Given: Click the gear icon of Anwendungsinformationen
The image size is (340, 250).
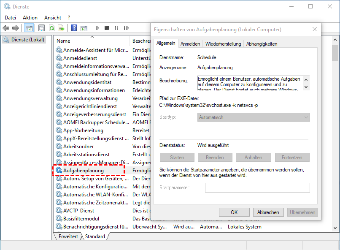Looking at the screenshot, I should (59, 90).
